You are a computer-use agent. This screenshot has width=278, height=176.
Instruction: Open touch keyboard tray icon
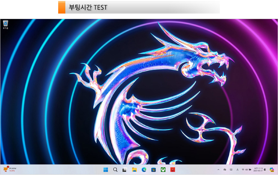pos(231,170)
